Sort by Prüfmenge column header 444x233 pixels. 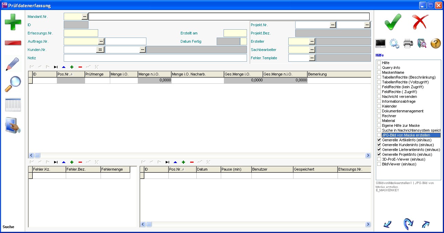click(97, 74)
